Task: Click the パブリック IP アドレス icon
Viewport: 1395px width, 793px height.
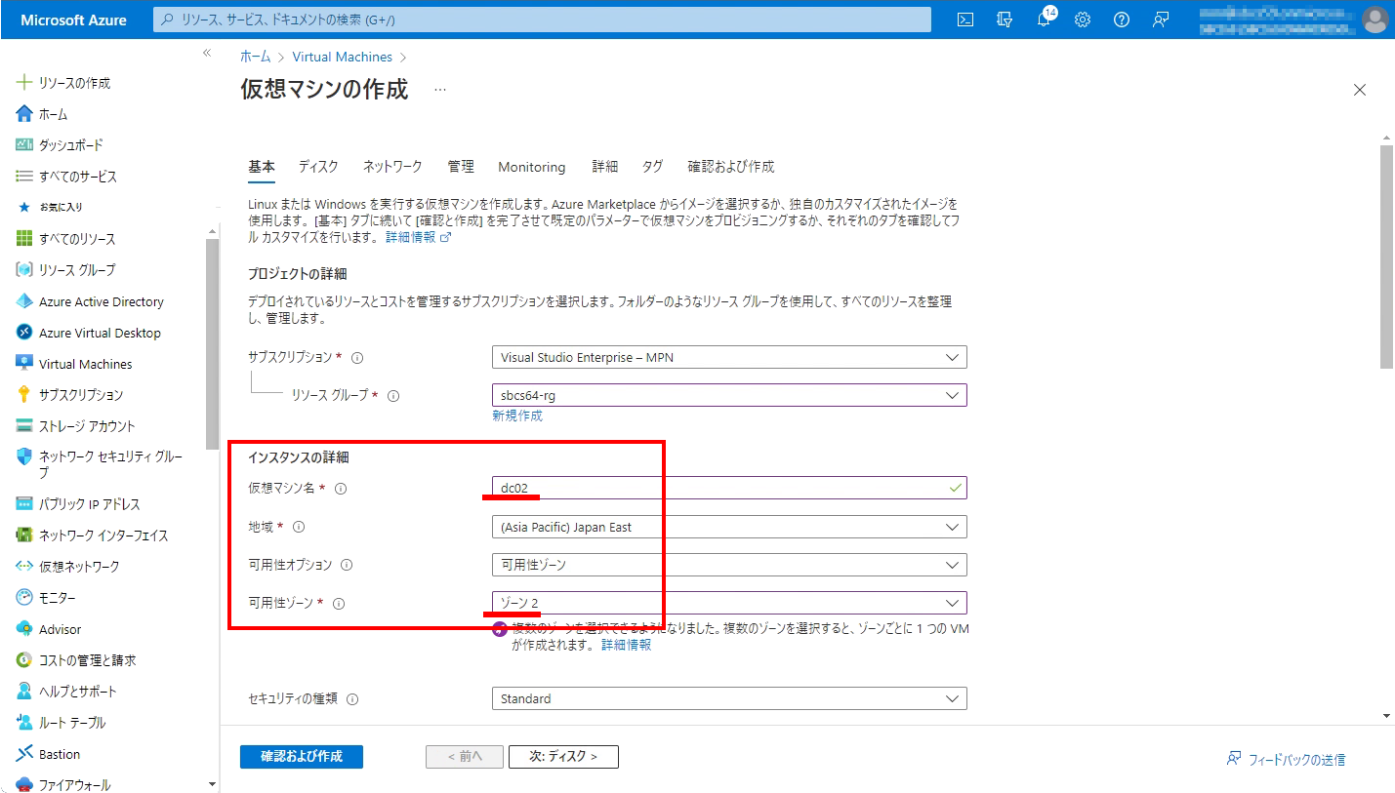Action: (24, 504)
